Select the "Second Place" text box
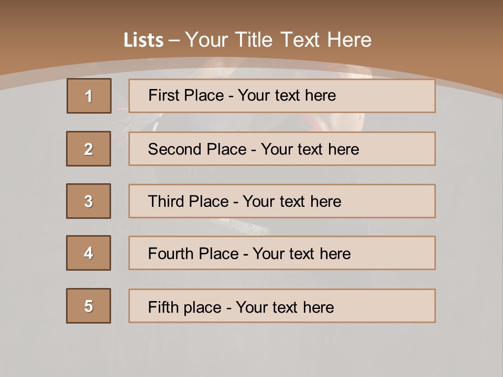Viewport: 503px width, 377px height. pyautogui.click(x=254, y=149)
